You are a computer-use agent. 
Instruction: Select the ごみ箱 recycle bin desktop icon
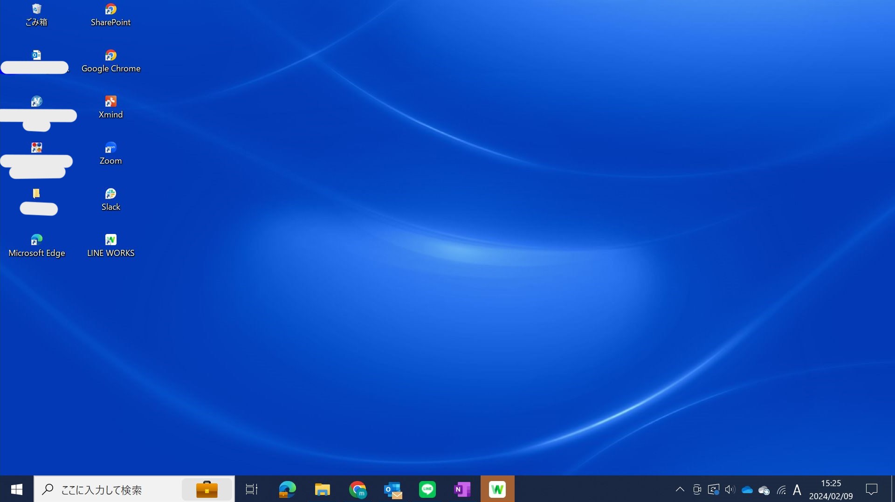pos(36,15)
